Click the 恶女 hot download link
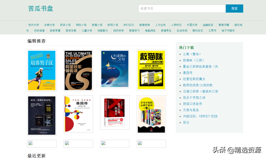The height and width of the screenshot is (158, 266). pyautogui.click(x=186, y=123)
